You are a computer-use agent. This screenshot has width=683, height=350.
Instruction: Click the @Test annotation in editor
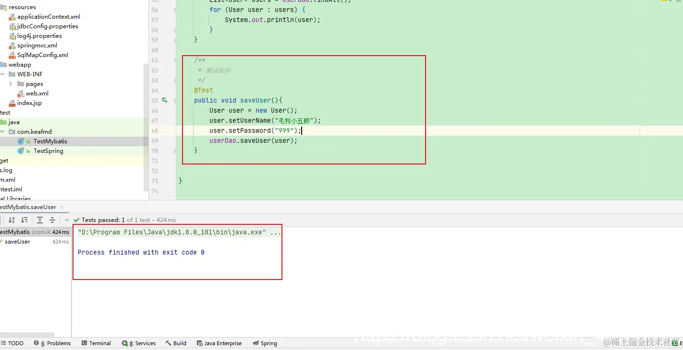204,90
